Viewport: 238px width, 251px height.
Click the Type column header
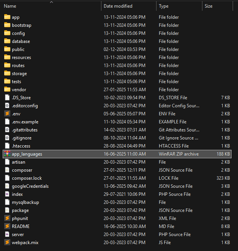pos(164,6)
